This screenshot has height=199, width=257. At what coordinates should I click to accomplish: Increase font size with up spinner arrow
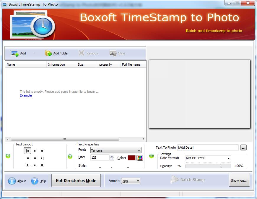point(112,156)
